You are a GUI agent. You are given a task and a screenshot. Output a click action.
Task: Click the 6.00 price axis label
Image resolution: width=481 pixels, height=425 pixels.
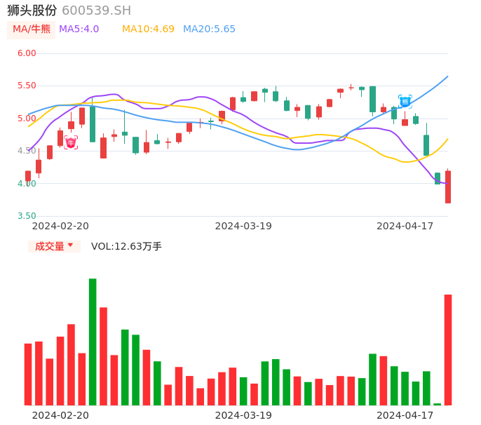click(27, 53)
